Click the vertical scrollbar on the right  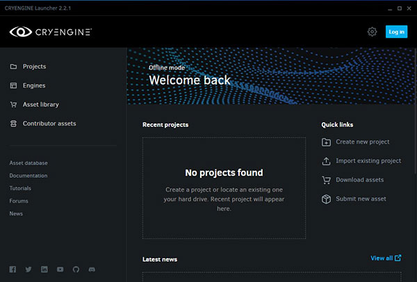(414, 76)
